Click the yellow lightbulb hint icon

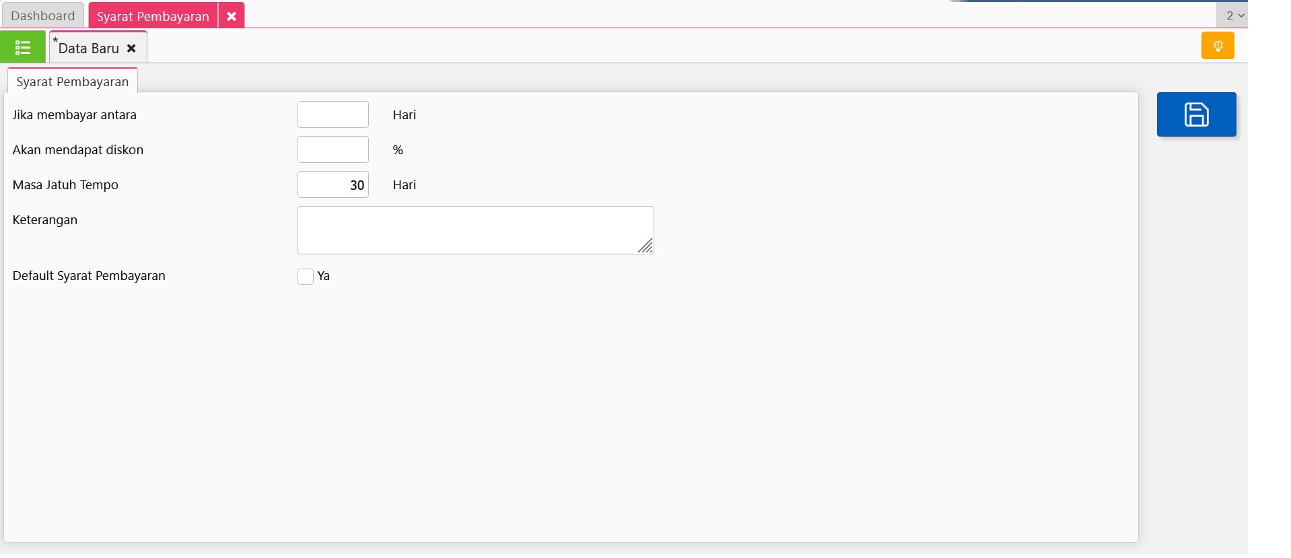pyautogui.click(x=1217, y=46)
